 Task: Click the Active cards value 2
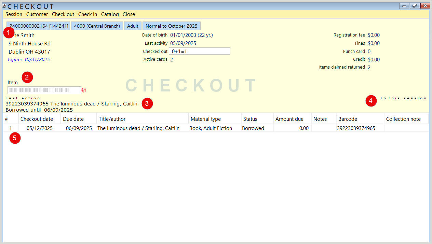click(172, 60)
